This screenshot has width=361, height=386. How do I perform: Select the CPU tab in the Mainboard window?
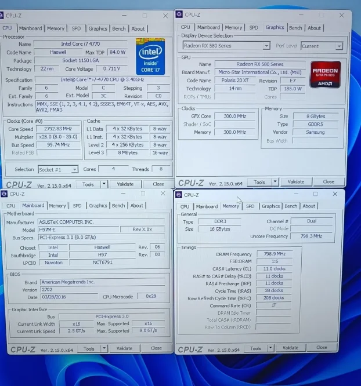point(11,206)
